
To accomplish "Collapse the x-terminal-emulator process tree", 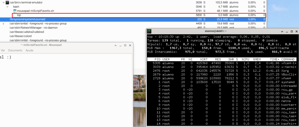I will [x=4, y=2].
